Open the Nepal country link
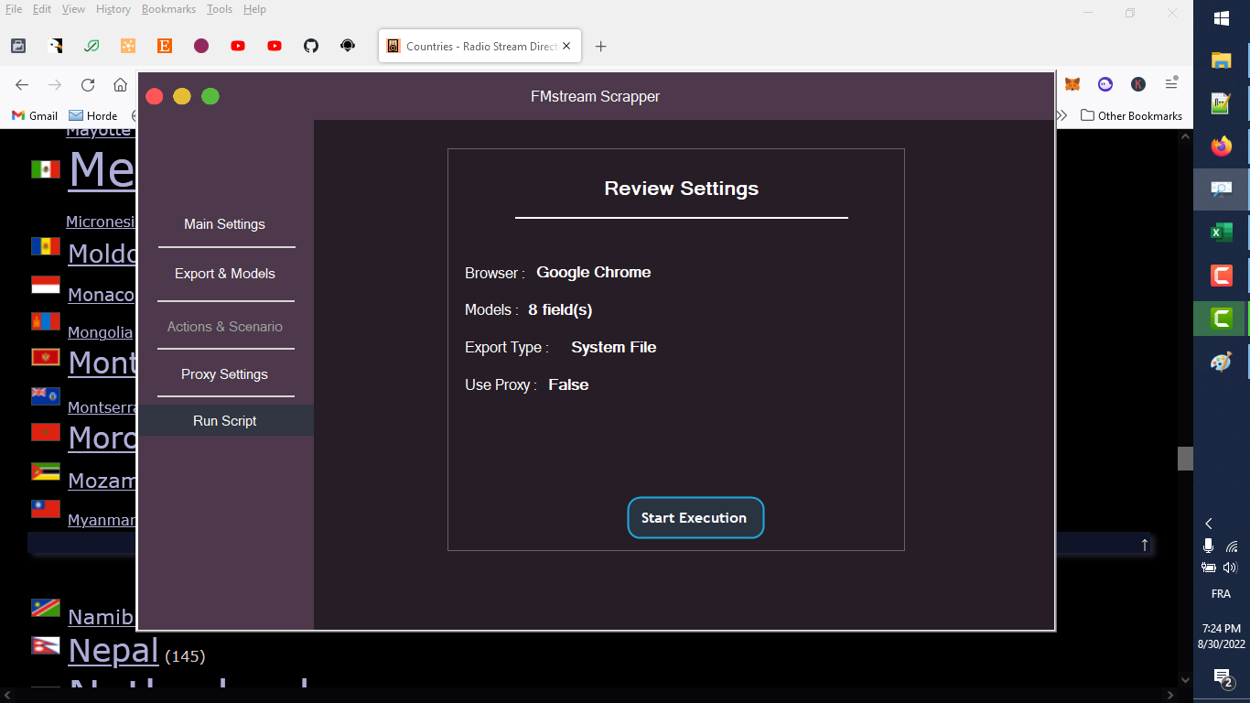This screenshot has width=1250, height=703. (113, 652)
